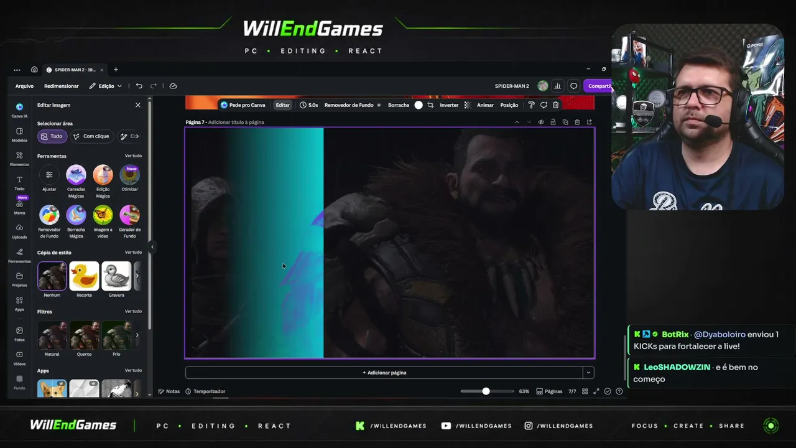This screenshot has height=448, width=796.
Task: Show more filters with the arrow
Action: tap(137, 335)
